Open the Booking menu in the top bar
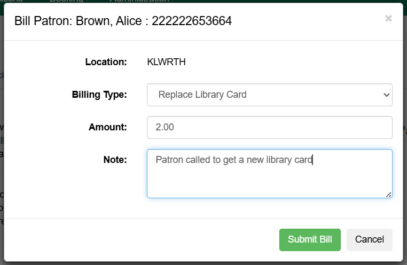The height and width of the screenshot is (265, 407). coord(67,1)
